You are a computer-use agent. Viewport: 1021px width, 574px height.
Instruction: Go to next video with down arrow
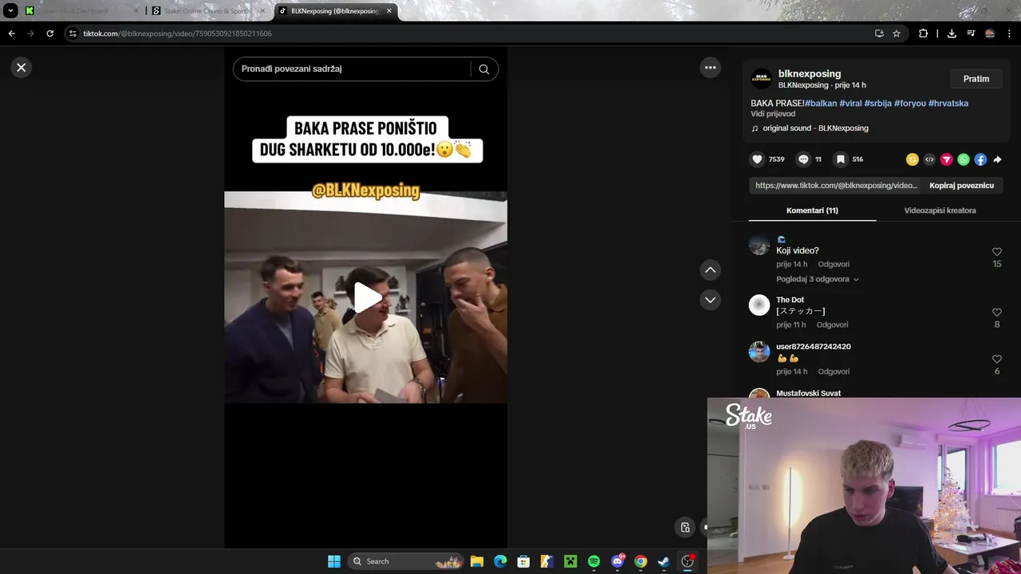711,300
